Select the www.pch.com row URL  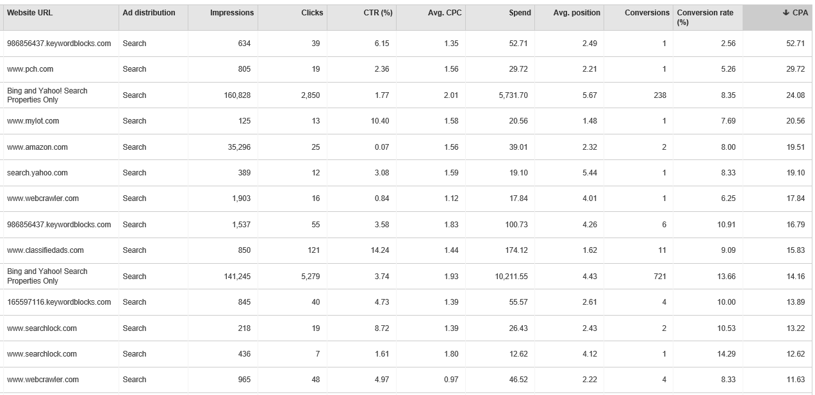pyautogui.click(x=30, y=69)
